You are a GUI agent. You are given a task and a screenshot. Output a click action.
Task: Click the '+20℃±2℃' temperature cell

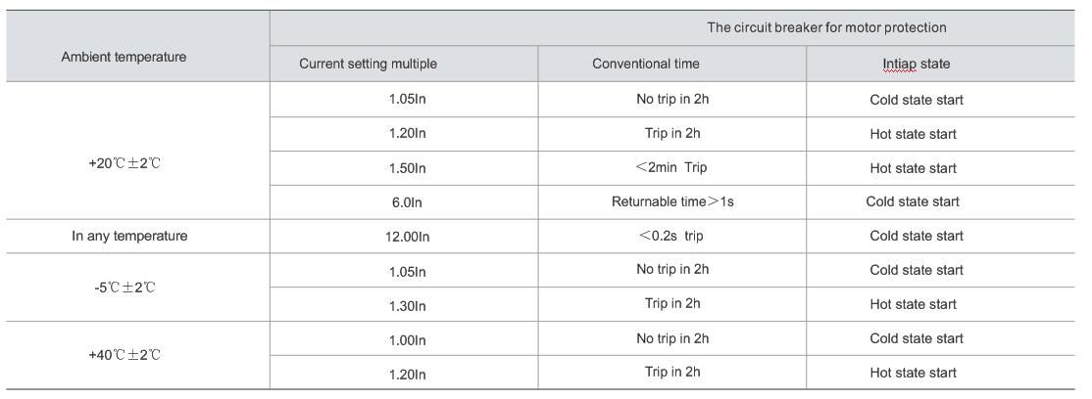point(124,164)
